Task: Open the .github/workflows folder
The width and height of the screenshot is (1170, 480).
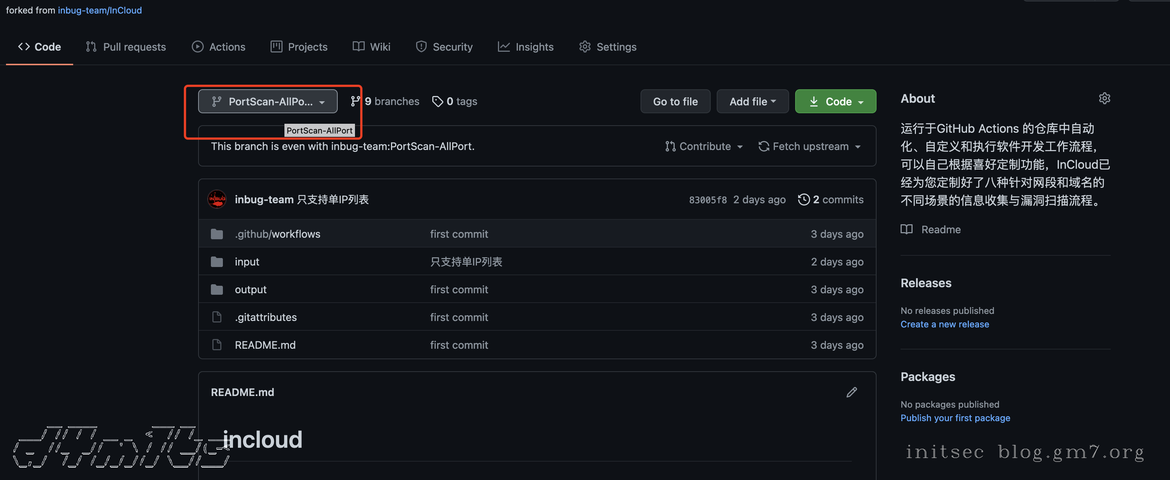Action: [x=278, y=234]
